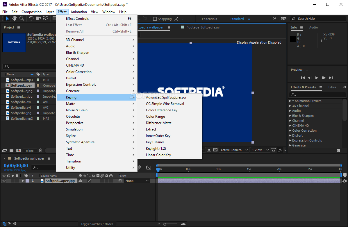The height and width of the screenshot is (227, 348).
Task: Click the parent pick whip spiral icon
Action: (120, 181)
